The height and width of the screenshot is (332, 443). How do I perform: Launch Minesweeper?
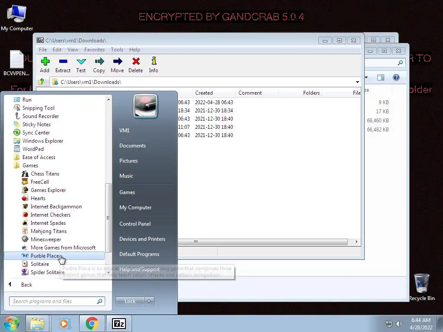click(54, 239)
